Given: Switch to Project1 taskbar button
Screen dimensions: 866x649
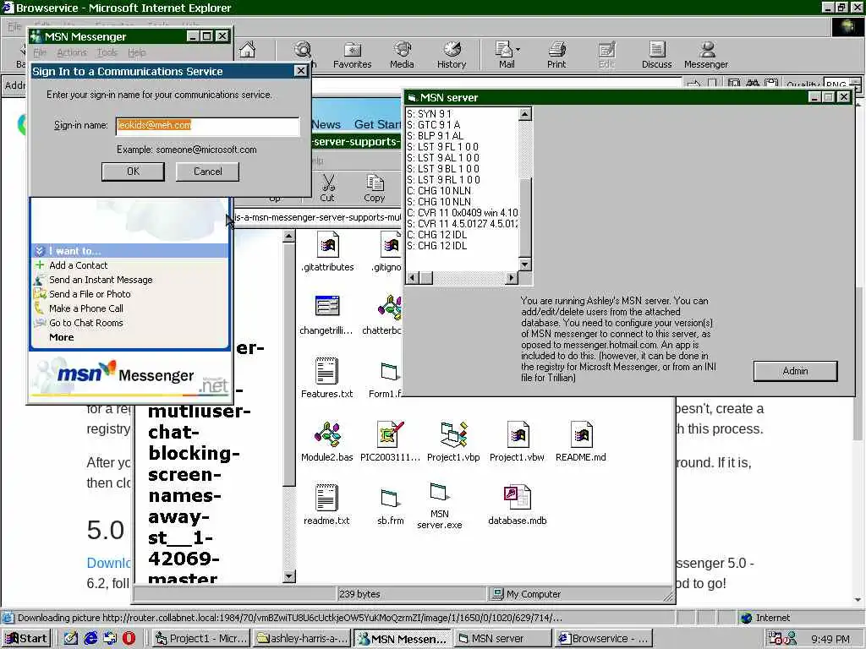Looking at the screenshot, I should [201, 639].
